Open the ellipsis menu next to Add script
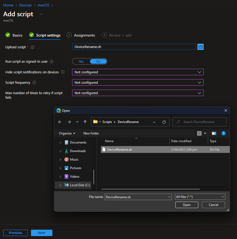Screen dimensions: 237x239 tap(42, 14)
